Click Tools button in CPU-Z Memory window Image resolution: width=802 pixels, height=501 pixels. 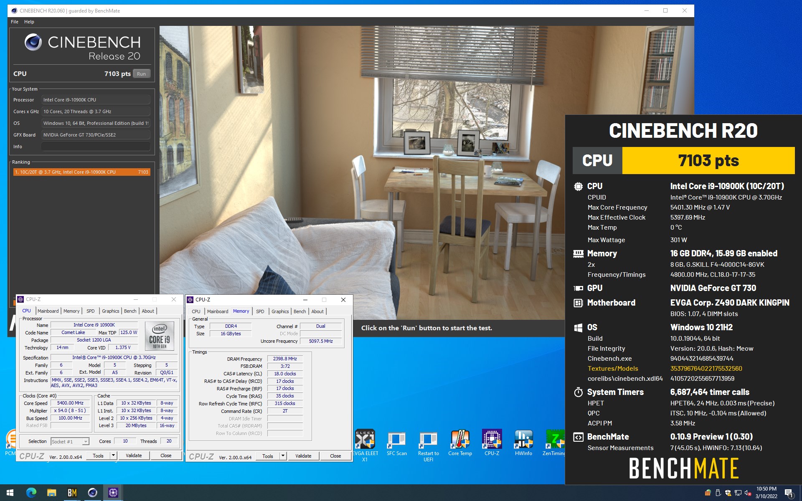[268, 456]
